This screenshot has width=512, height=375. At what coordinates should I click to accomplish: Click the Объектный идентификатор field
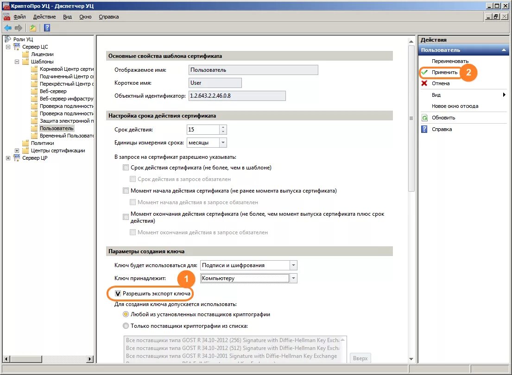tap(237, 96)
